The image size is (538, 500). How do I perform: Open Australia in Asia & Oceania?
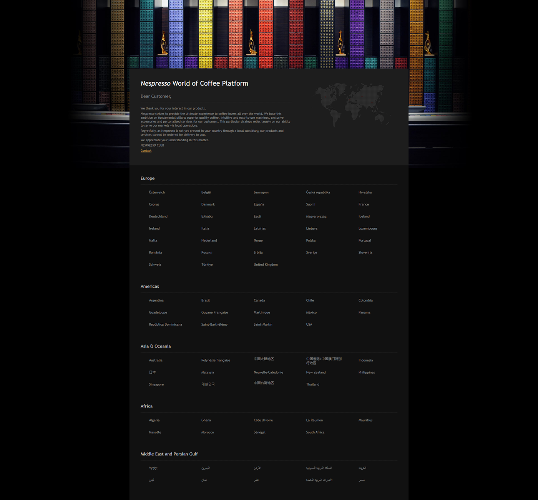(x=156, y=361)
